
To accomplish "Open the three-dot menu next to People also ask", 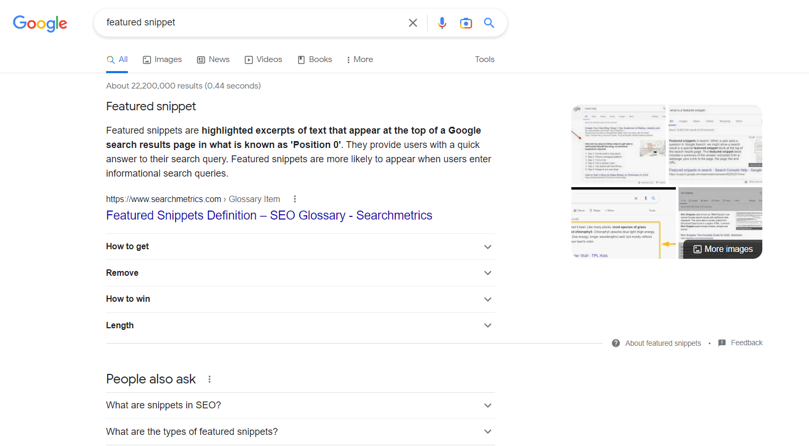I will 209,379.
